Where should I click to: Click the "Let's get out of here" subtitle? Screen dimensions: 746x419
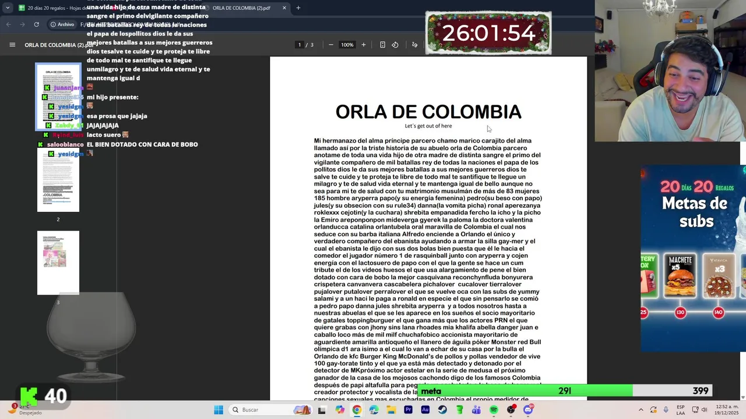[428, 126]
